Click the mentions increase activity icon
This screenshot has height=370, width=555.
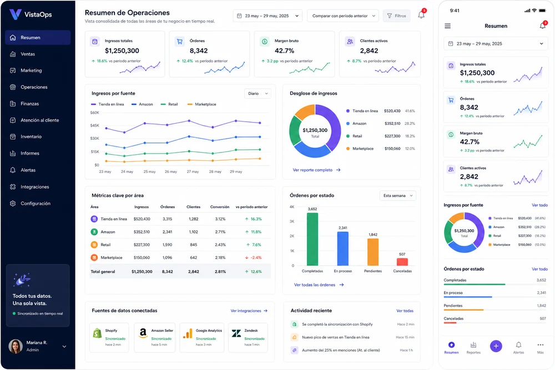coord(294,350)
